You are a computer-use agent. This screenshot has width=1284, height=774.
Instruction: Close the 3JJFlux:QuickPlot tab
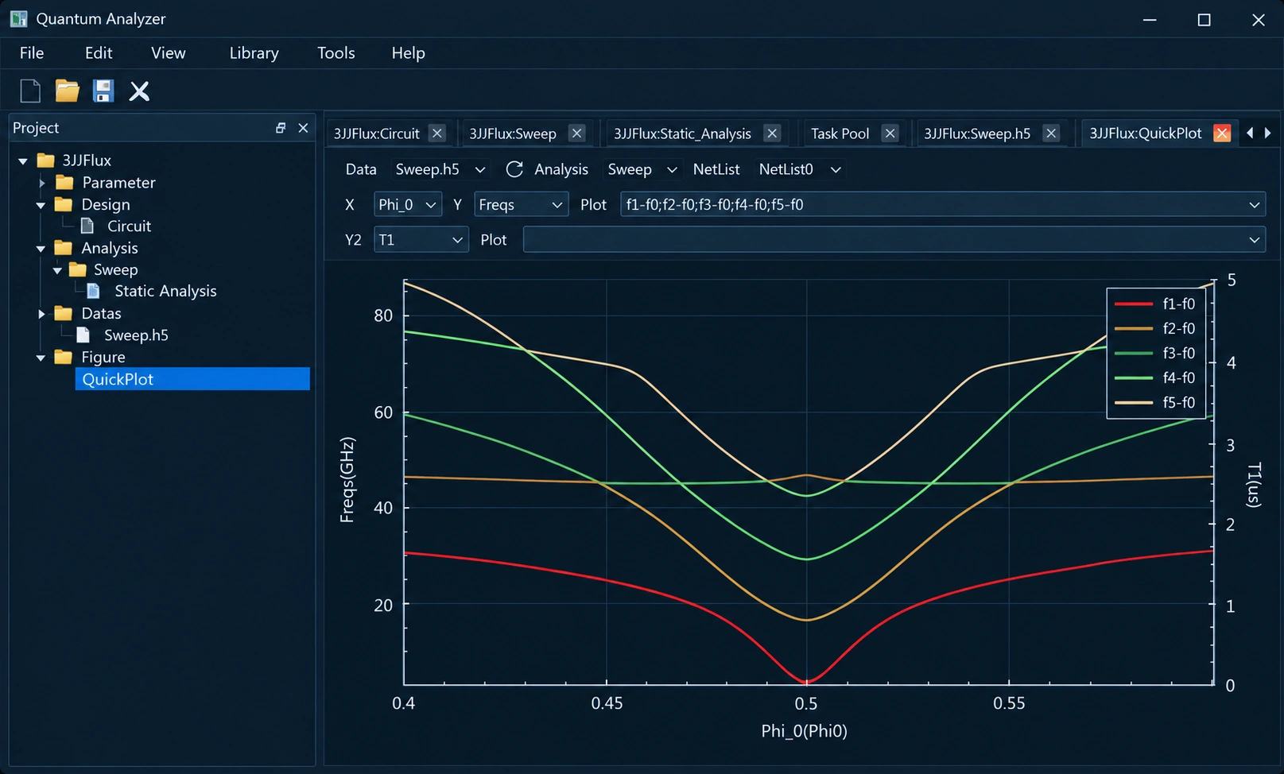[1223, 134]
